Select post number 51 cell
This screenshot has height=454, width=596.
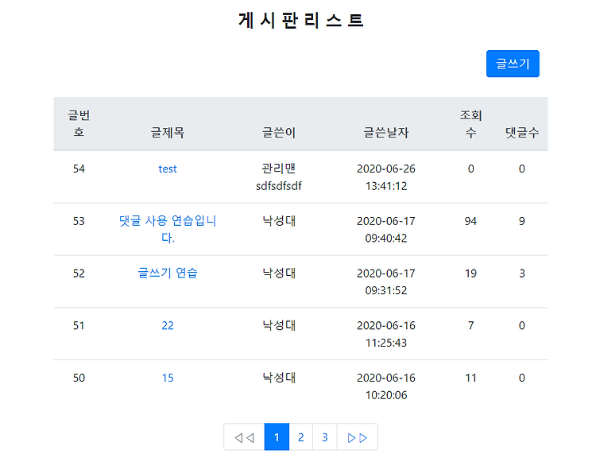point(79,325)
